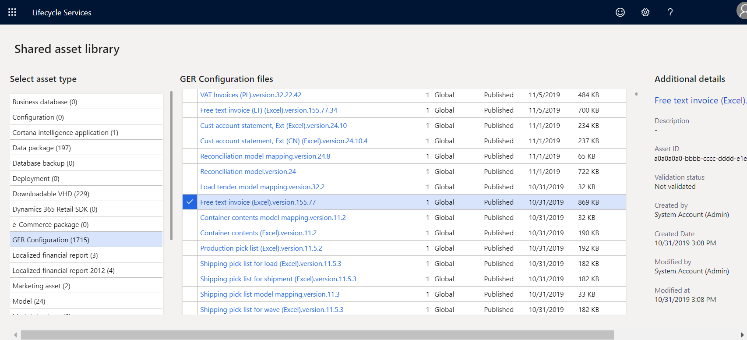Click the right arrow of horizontal scrollbar
This screenshot has width=747, height=340.
(742, 335)
